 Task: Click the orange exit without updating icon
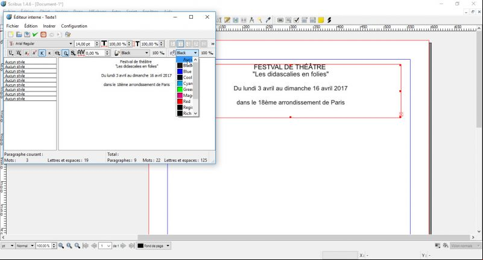tap(43, 35)
